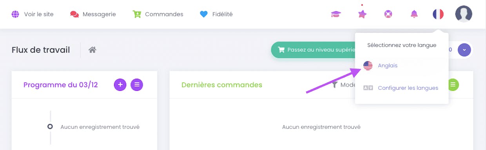The image size is (486, 150).
Task: Open the notifications bell
Action: coord(414,14)
